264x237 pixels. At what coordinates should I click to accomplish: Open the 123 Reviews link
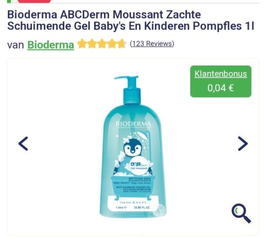pyautogui.click(x=152, y=44)
